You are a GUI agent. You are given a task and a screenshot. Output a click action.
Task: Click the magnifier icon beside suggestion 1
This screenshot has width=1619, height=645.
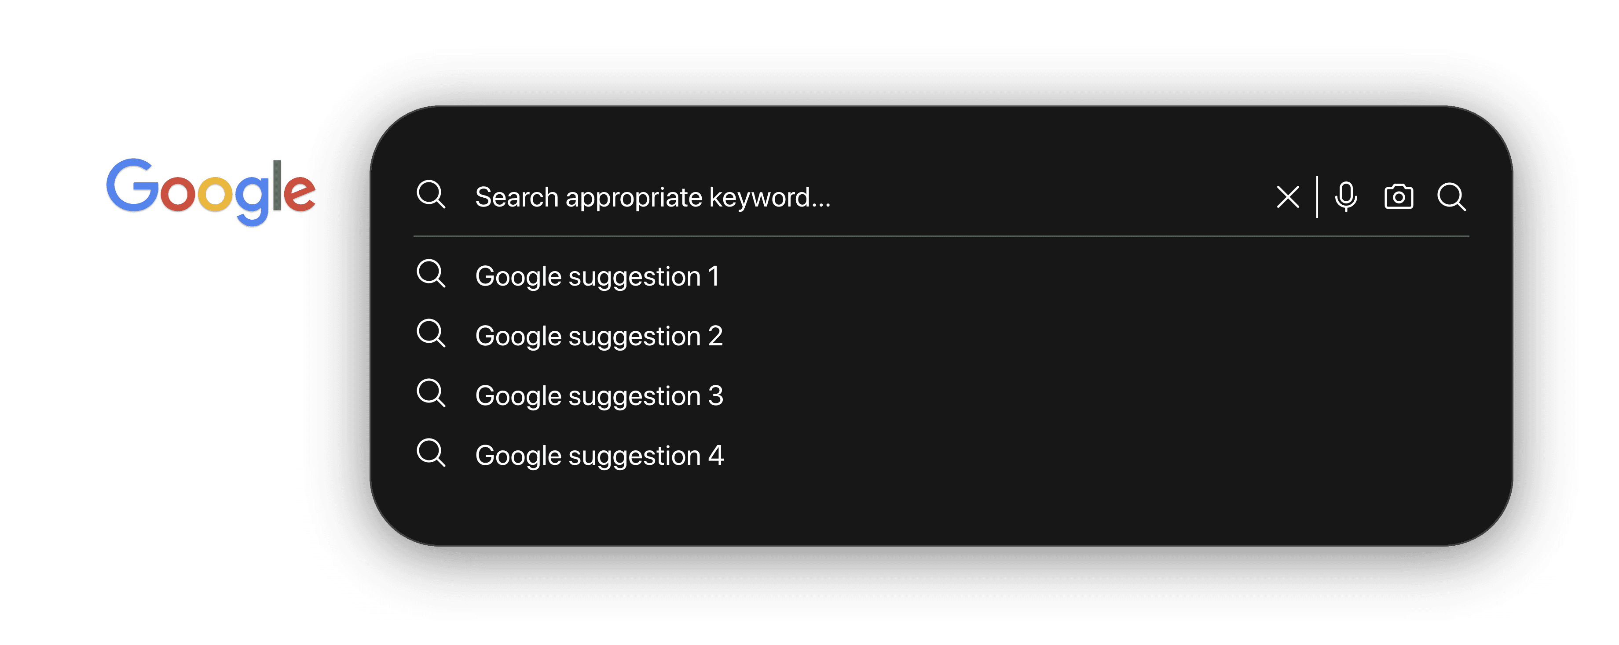point(432,275)
